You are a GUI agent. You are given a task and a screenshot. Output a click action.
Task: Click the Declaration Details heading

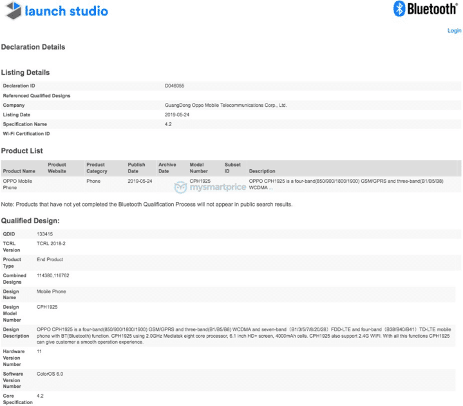pos(33,47)
